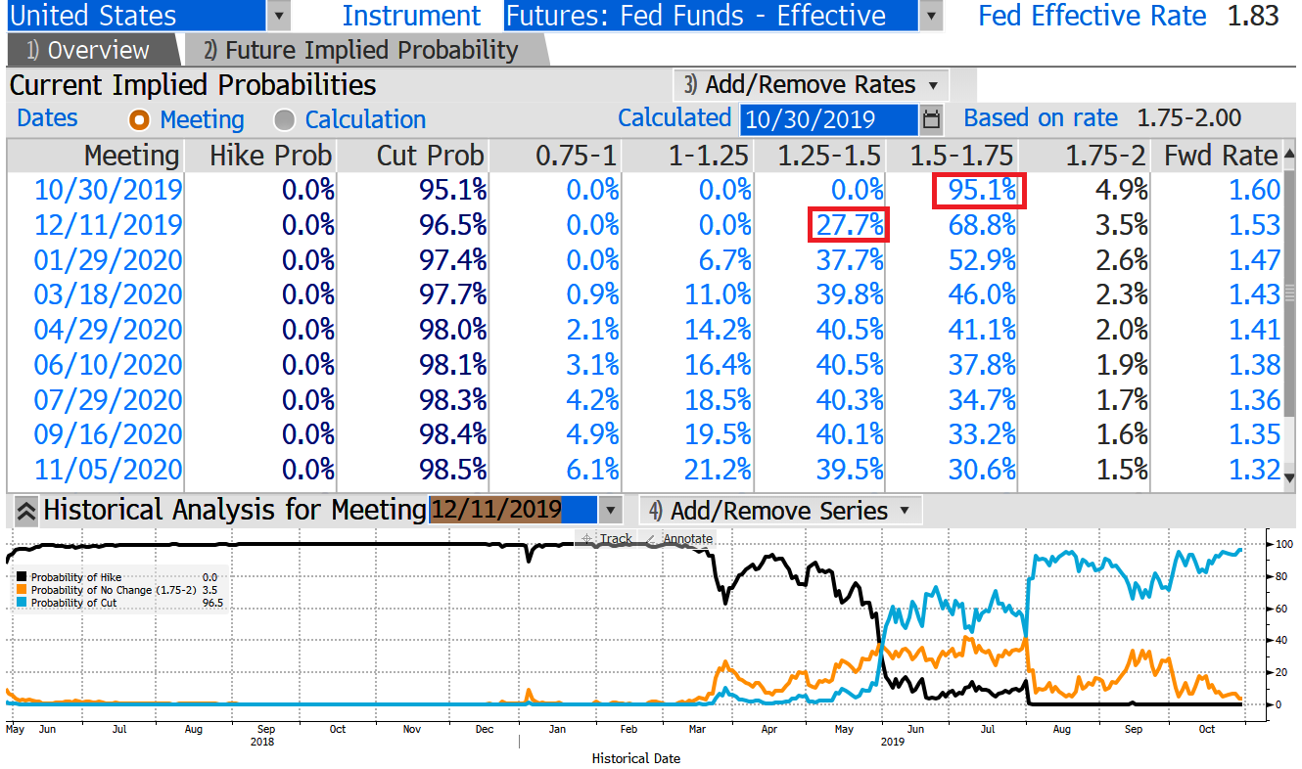Select the Meeting dates radio button
Screen dimensions: 1302x769
click(140, 119)
